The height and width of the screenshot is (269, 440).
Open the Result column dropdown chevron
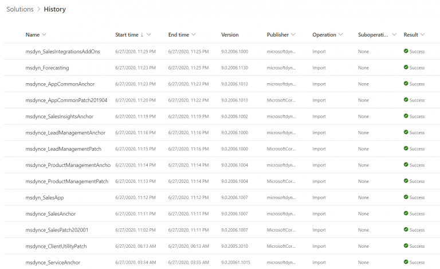423,34
